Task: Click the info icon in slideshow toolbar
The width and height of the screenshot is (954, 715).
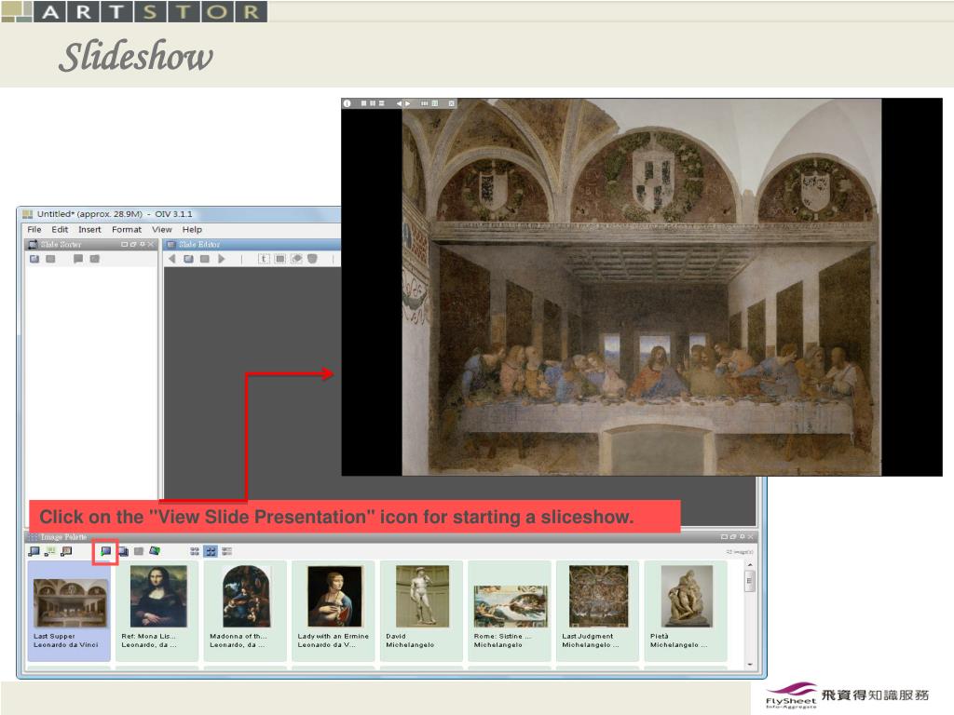Action: pyautogui.click(x=347, y=103)
